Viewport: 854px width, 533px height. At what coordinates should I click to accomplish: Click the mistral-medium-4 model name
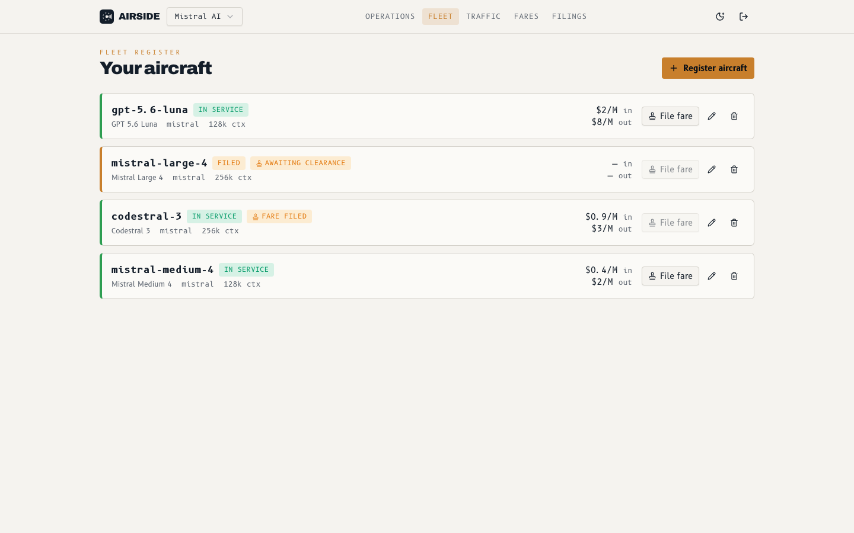click(x=162, y=269)
